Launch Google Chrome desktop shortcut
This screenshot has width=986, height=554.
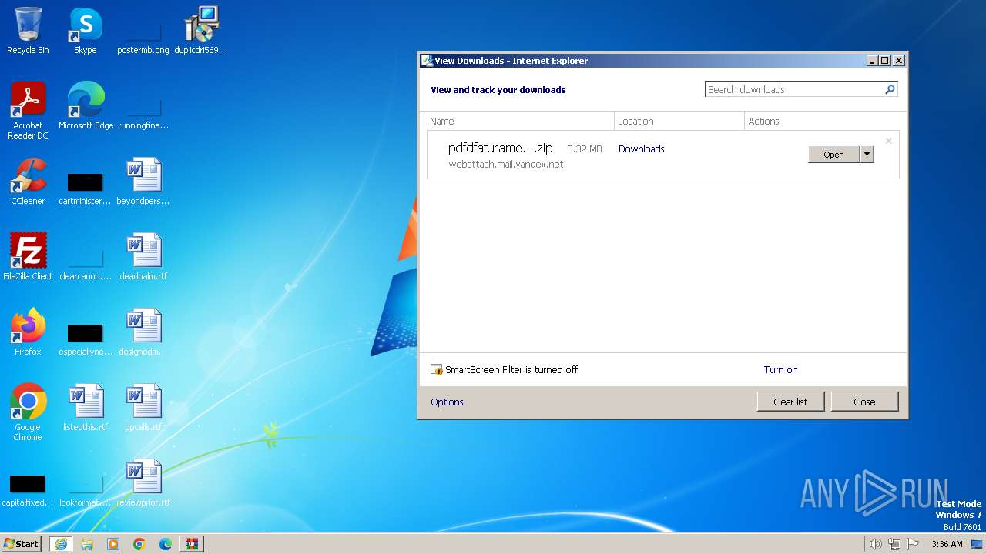(28, 412)
